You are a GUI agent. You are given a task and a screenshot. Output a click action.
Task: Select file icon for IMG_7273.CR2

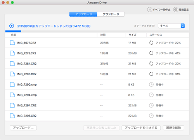[12, 53]
